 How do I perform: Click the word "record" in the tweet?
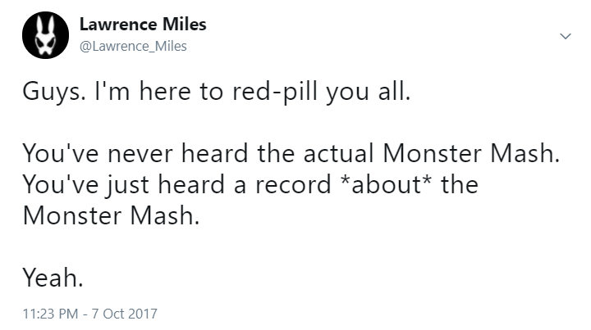[x=291, y=184]
